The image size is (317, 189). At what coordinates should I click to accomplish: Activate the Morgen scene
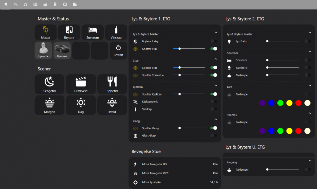click(x=49, y=105)
